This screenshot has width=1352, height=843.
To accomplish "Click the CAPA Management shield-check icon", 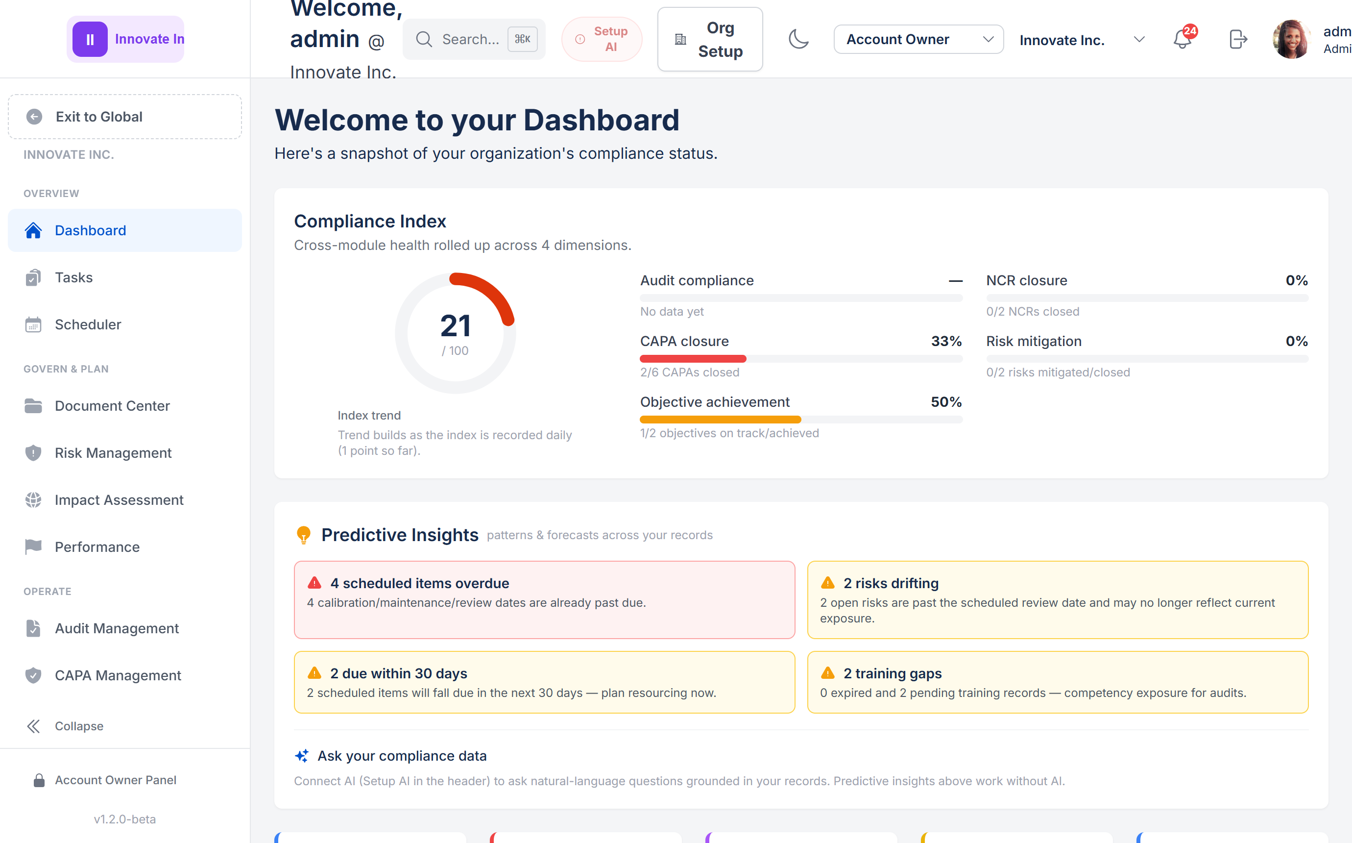I will click(33, 675).
